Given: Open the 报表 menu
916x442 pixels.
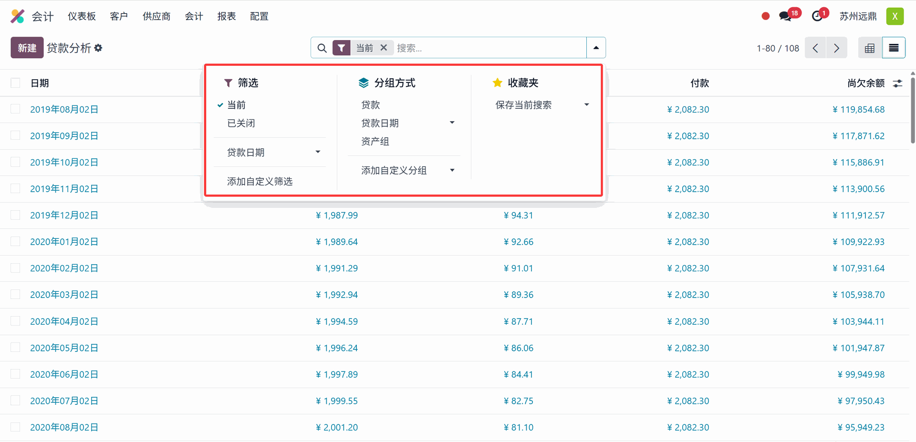Looking at the screenshot, I should [x=226, y=16].
